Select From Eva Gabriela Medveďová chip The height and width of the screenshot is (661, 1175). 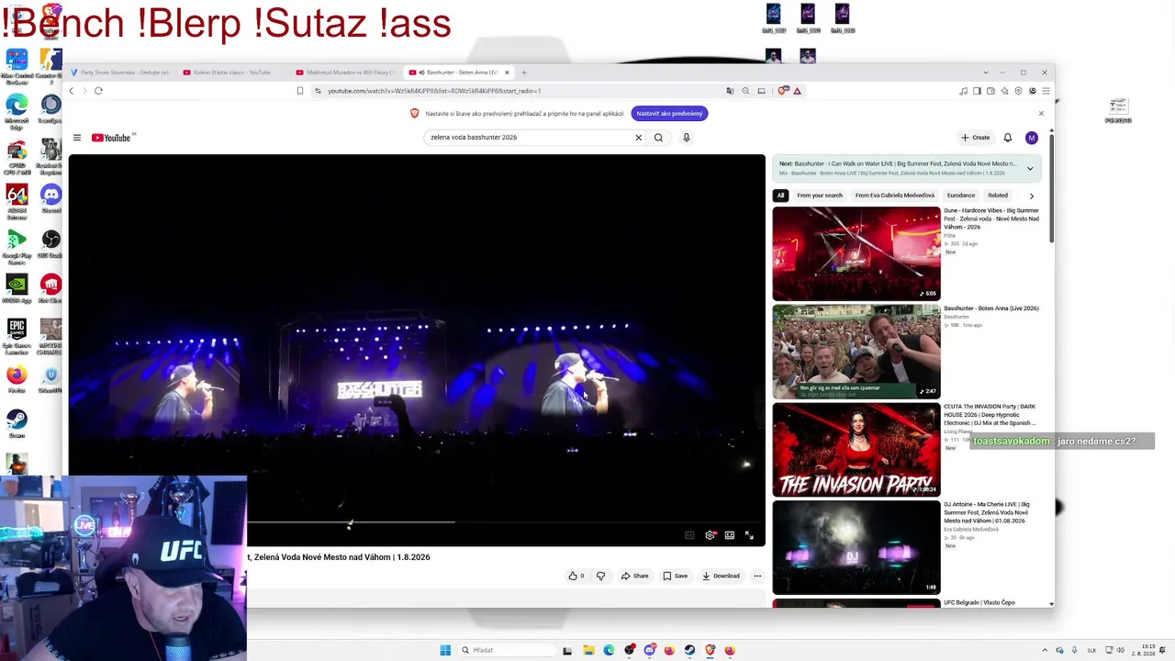coord(895,196)
